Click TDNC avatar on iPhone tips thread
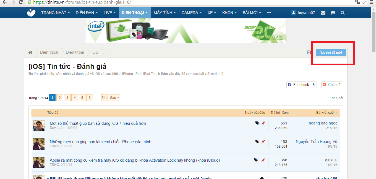The height and width of the screenshot is (179, 376). pos(39,144)
